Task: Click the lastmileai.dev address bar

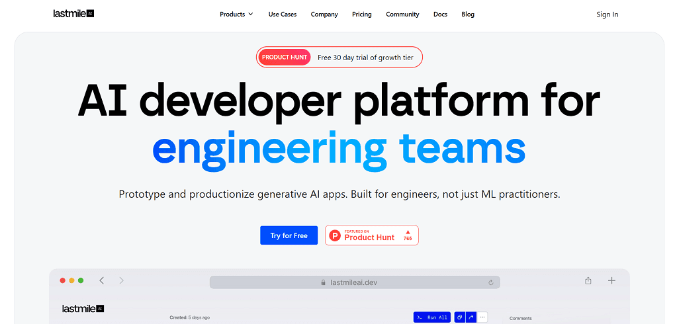Action: click(x=355, y=282)
